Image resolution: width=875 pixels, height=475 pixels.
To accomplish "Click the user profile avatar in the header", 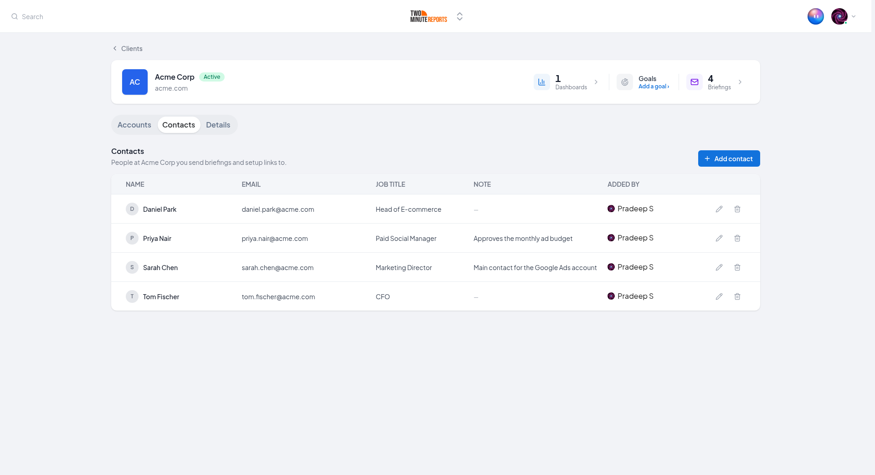I will [839, 16].
